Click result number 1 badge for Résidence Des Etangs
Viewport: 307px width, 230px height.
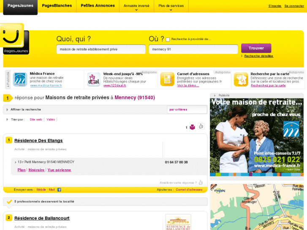[9, 140]
